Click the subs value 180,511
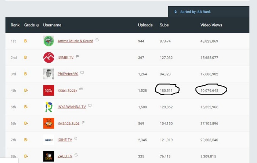Image resolution: width=257 pixels, height=163 pixels. coord(166,90)
